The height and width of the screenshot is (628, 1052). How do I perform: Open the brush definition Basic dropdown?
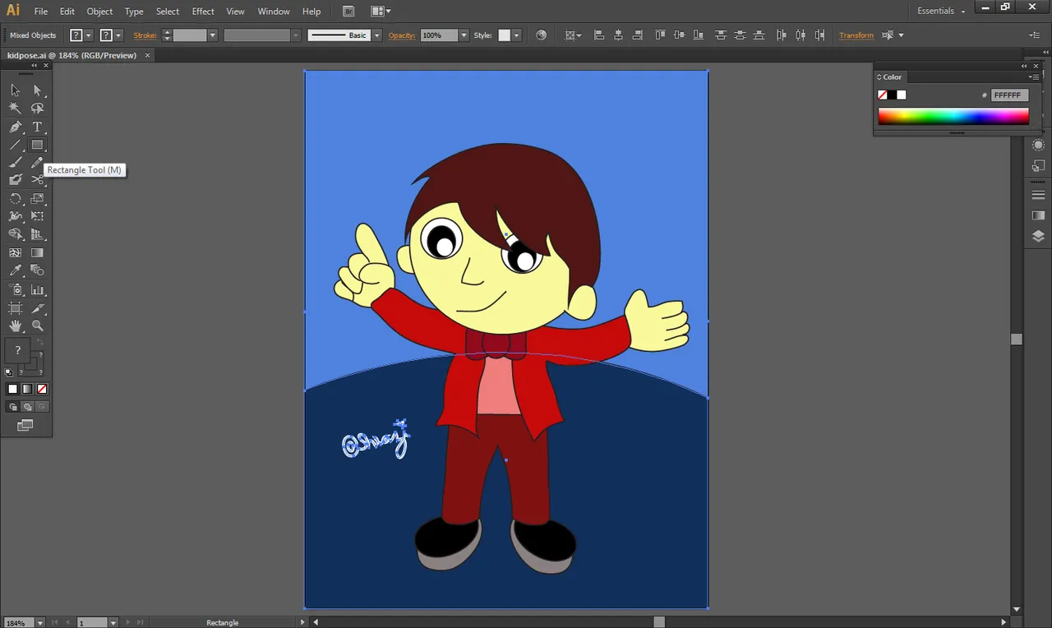coord(377,35)
